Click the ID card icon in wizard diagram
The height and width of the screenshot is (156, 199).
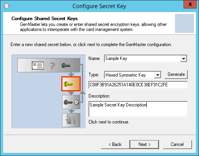point(38,65)
